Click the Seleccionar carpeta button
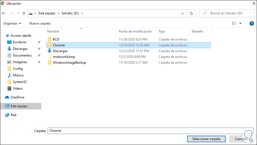This screenshot has width=257, height=145. pyautogui.click(x=206, y=139)
